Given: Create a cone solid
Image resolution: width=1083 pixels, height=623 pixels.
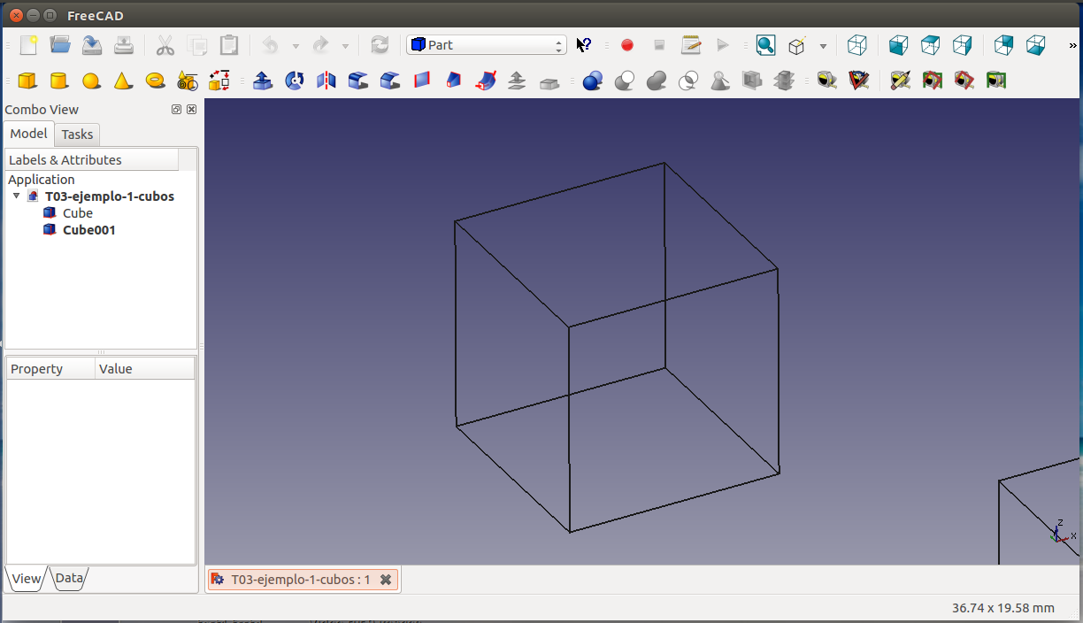Looking at the screenshot, I should 123,81.
